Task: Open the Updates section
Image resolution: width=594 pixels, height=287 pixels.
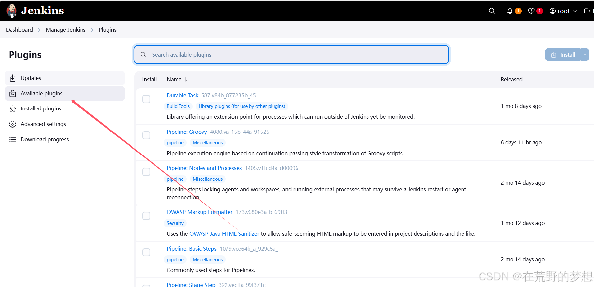Action: [65, 78]
